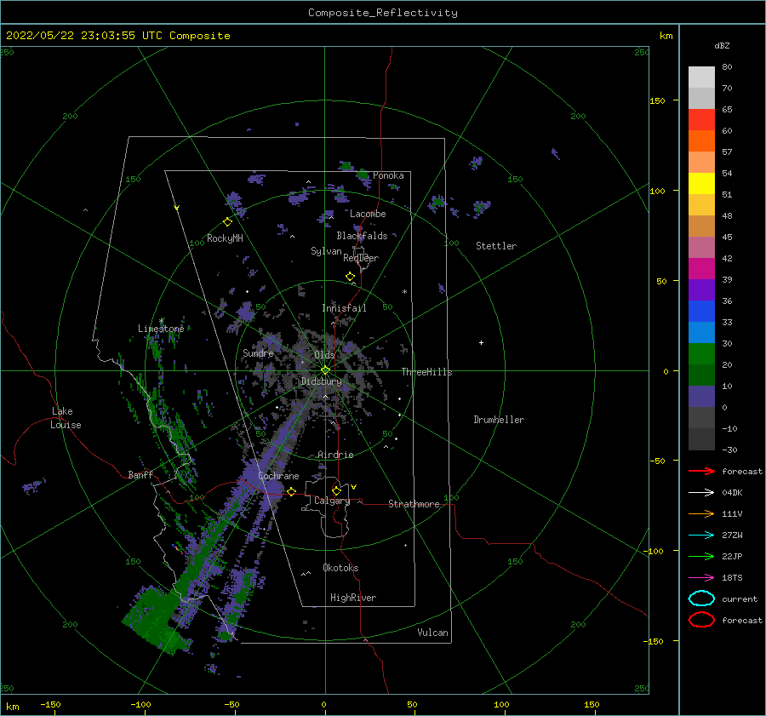Click the Cochrane label

tap(278, 476)
